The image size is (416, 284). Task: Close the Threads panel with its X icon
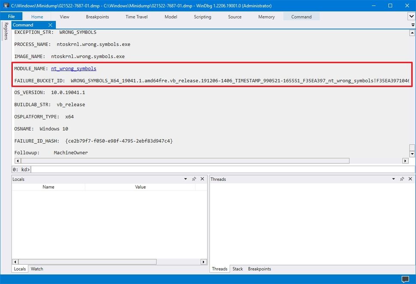(410, 179)
